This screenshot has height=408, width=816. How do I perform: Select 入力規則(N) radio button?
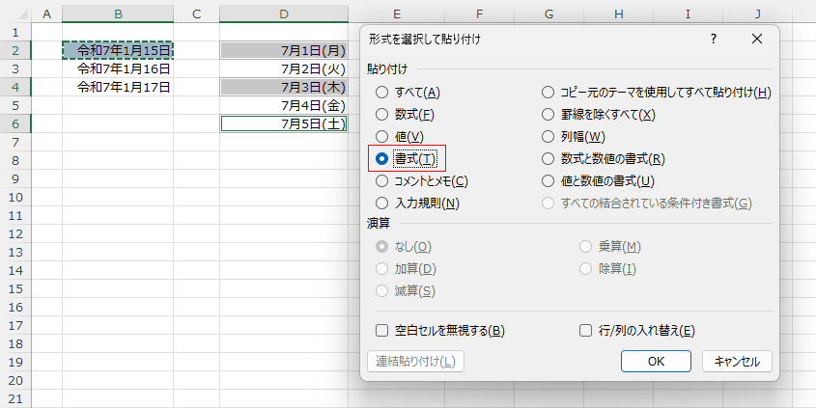point(381,203)
